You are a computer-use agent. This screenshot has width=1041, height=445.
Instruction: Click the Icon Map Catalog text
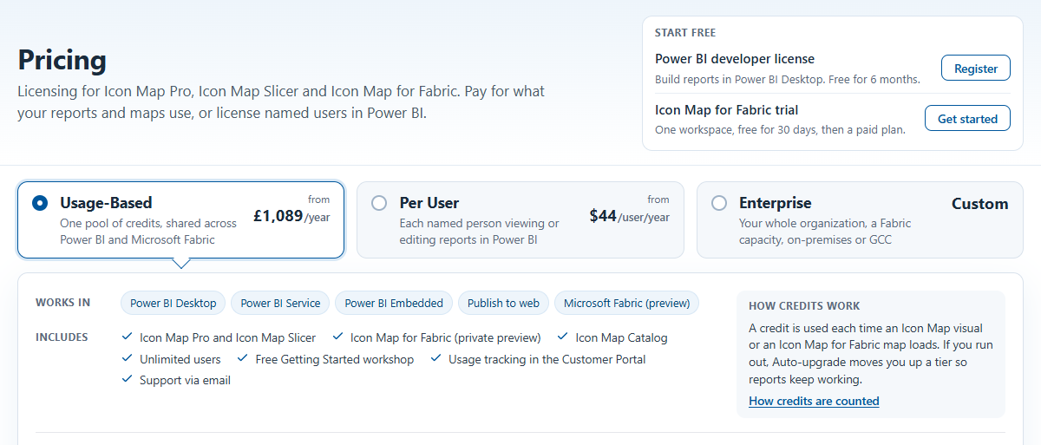[x=622, y=337]
